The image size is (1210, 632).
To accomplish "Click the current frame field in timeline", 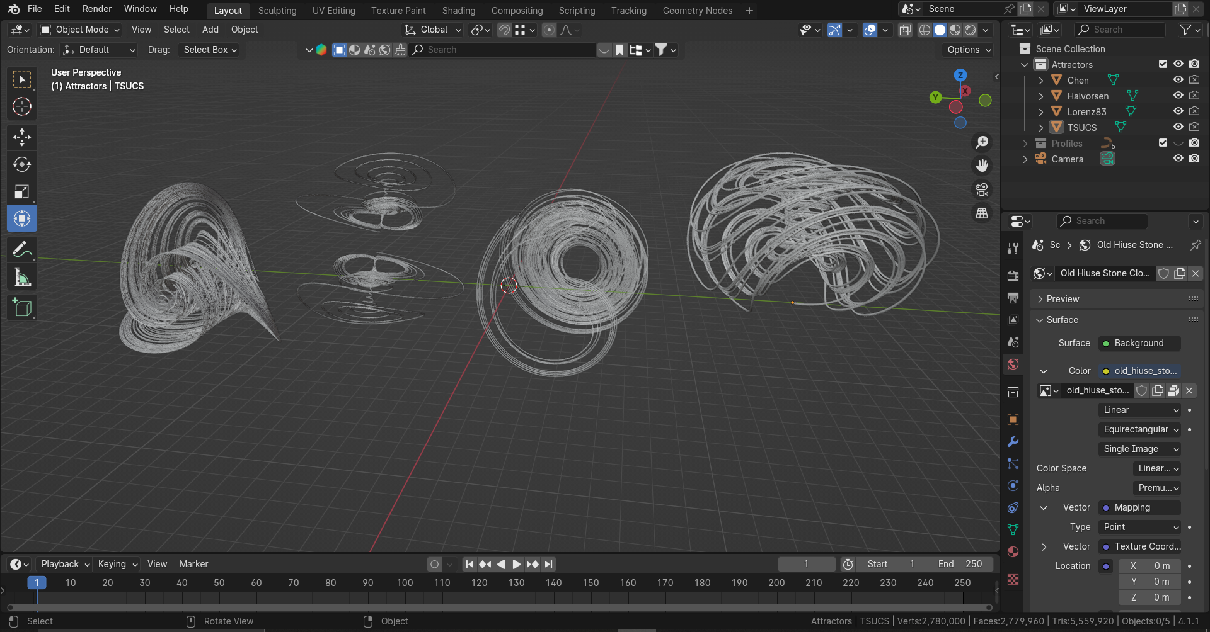I will (807, 564).
